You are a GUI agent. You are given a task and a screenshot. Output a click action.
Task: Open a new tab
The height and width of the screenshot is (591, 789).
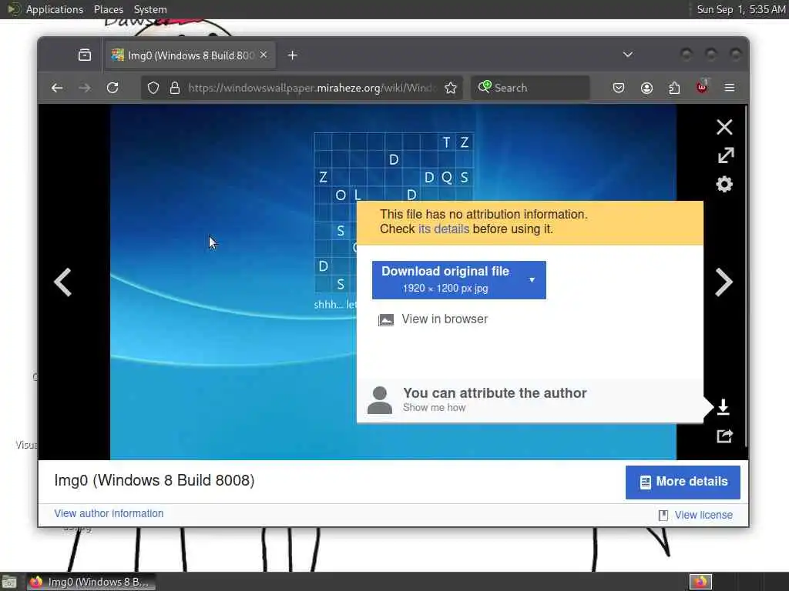click(x=292, y=55)
